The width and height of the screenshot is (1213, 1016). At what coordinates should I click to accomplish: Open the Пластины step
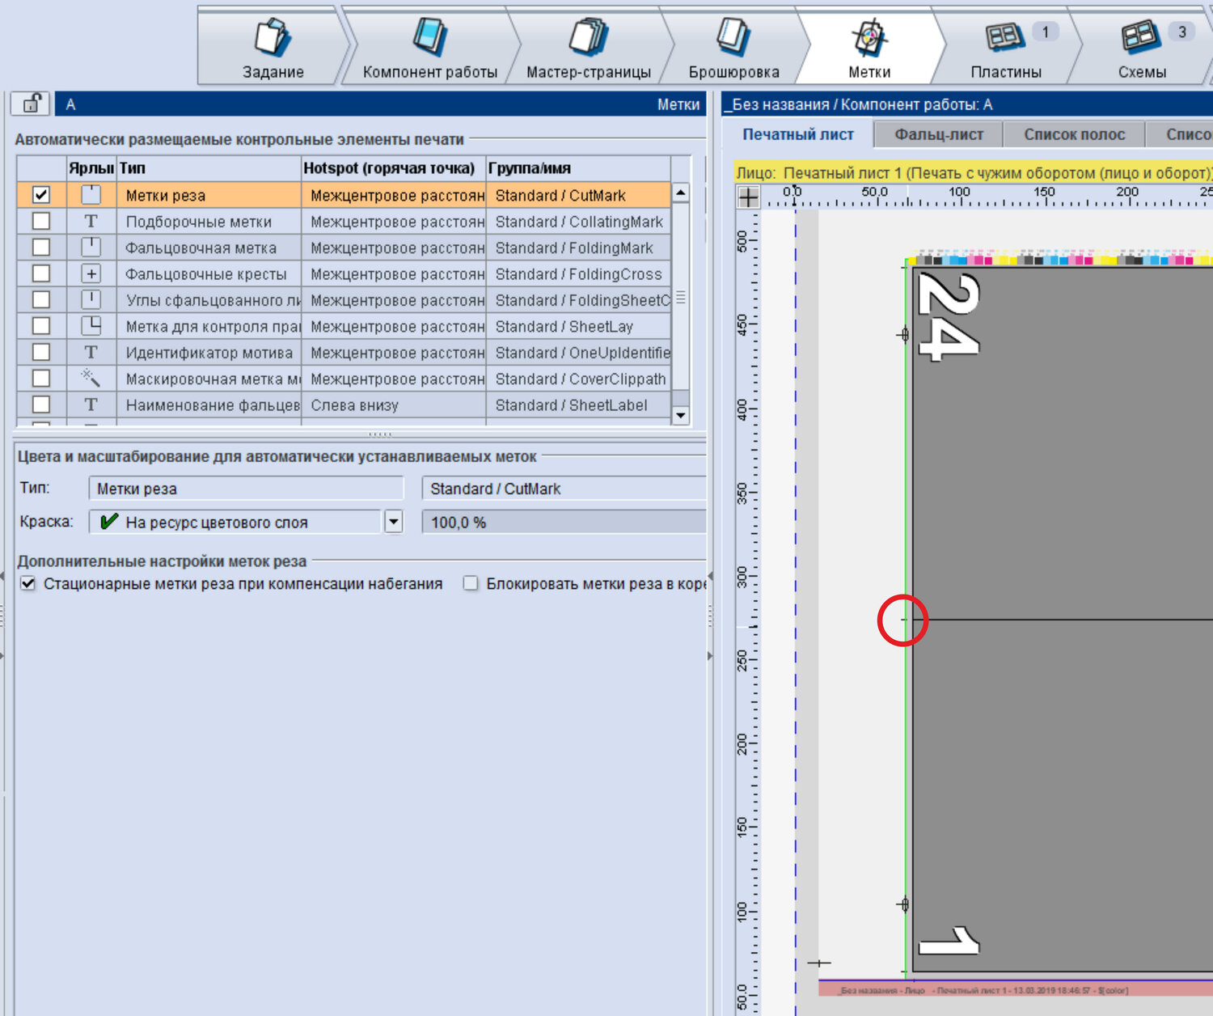click(x=1006, y=46)
